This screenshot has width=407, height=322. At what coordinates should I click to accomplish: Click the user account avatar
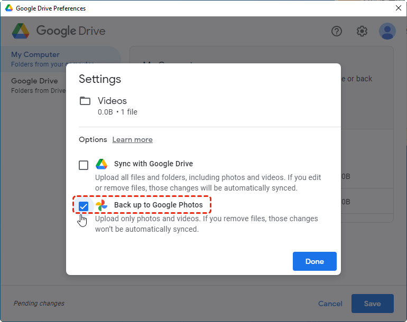tap(387, 31)
